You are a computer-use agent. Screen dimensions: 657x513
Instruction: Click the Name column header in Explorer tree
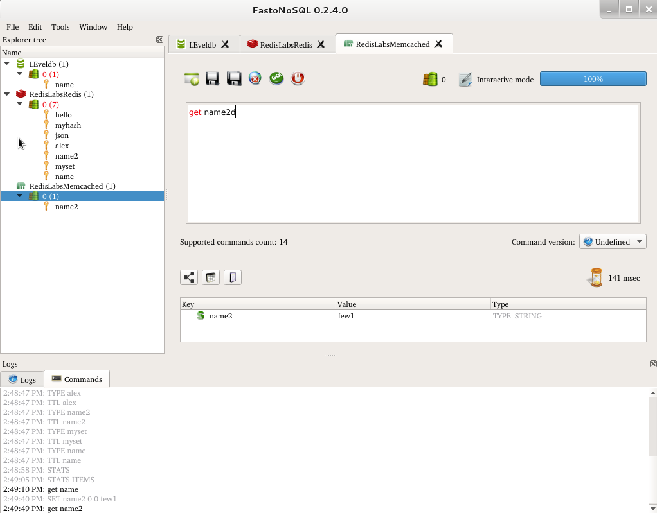point(82,52)
